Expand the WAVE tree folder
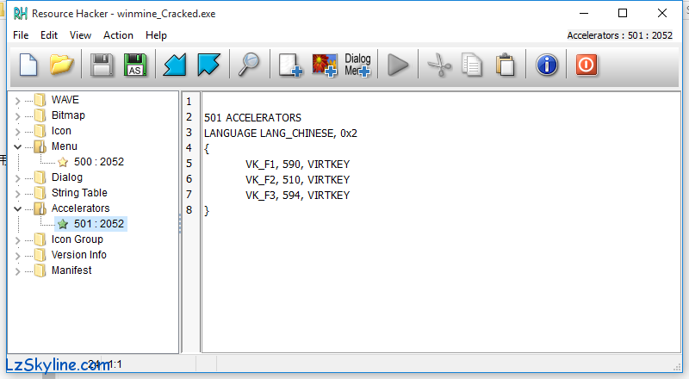 click(x=17, y=100)
